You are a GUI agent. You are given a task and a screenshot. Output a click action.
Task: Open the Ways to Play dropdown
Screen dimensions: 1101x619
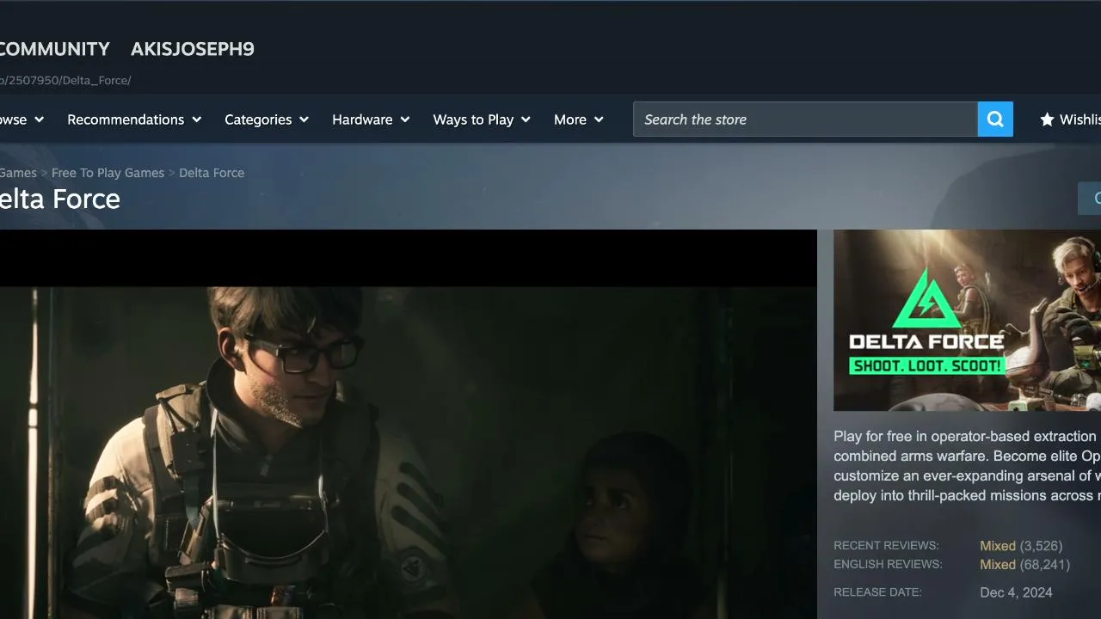[x=482, y=120]
